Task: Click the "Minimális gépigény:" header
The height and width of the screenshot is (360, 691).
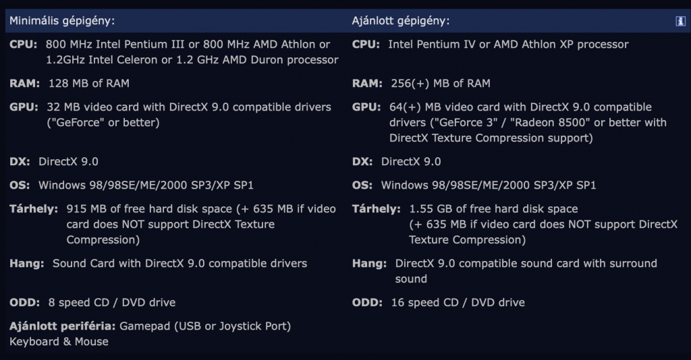Action: tap(62, 21)
